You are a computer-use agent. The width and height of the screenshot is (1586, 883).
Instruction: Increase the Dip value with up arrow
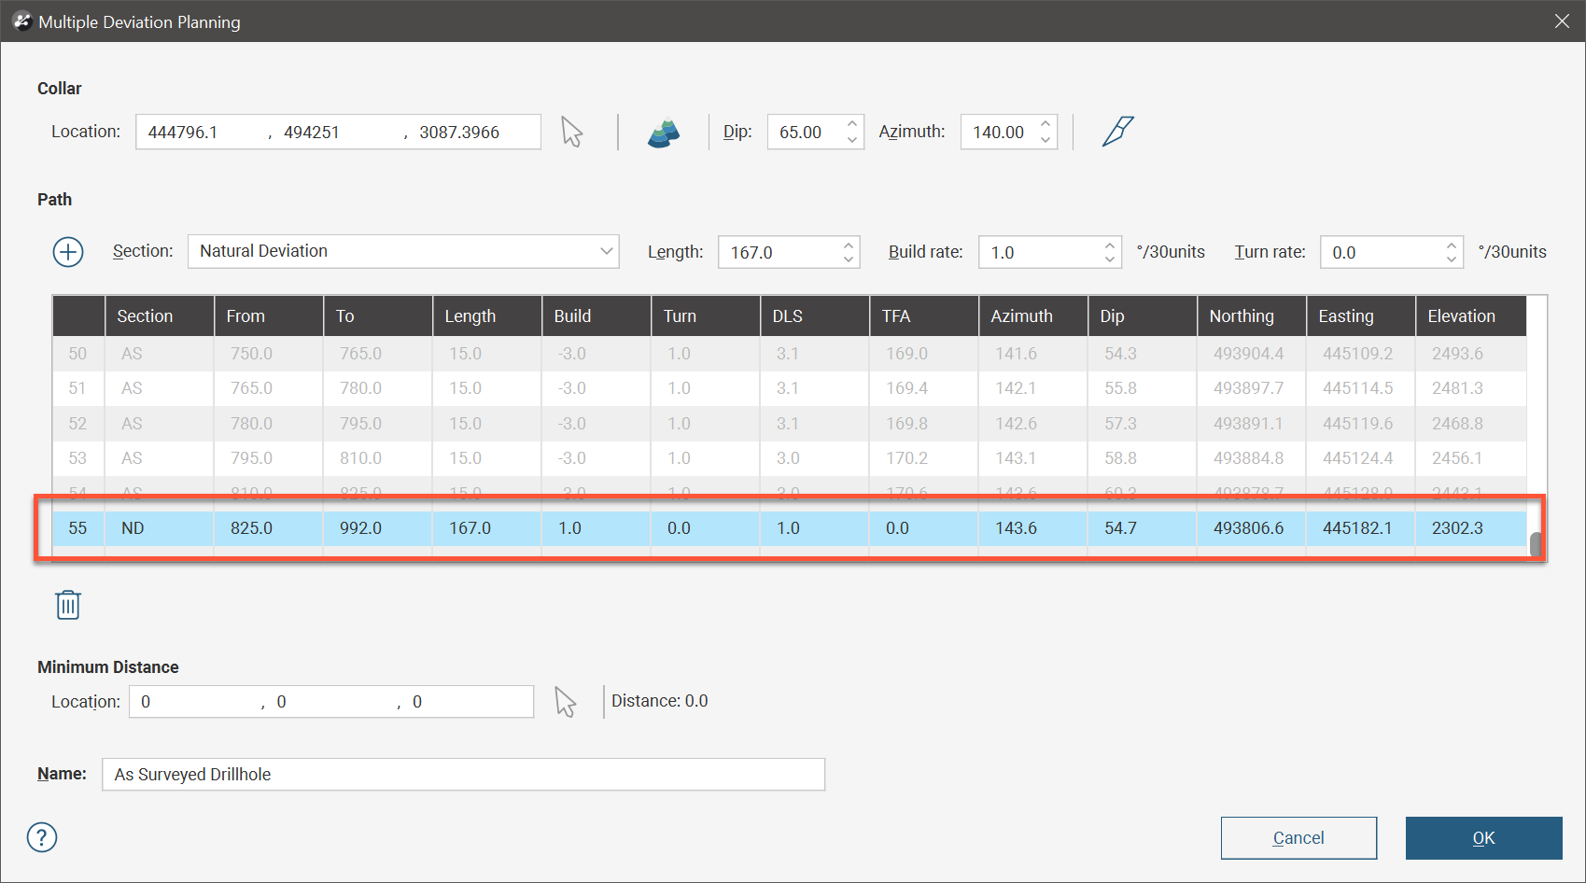click(x=852, y=124)
